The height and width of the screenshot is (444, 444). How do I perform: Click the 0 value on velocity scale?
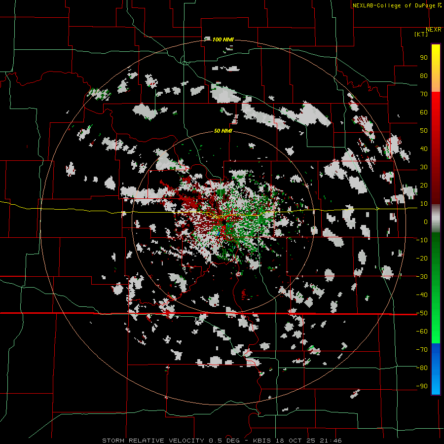[x=426, y=222]
